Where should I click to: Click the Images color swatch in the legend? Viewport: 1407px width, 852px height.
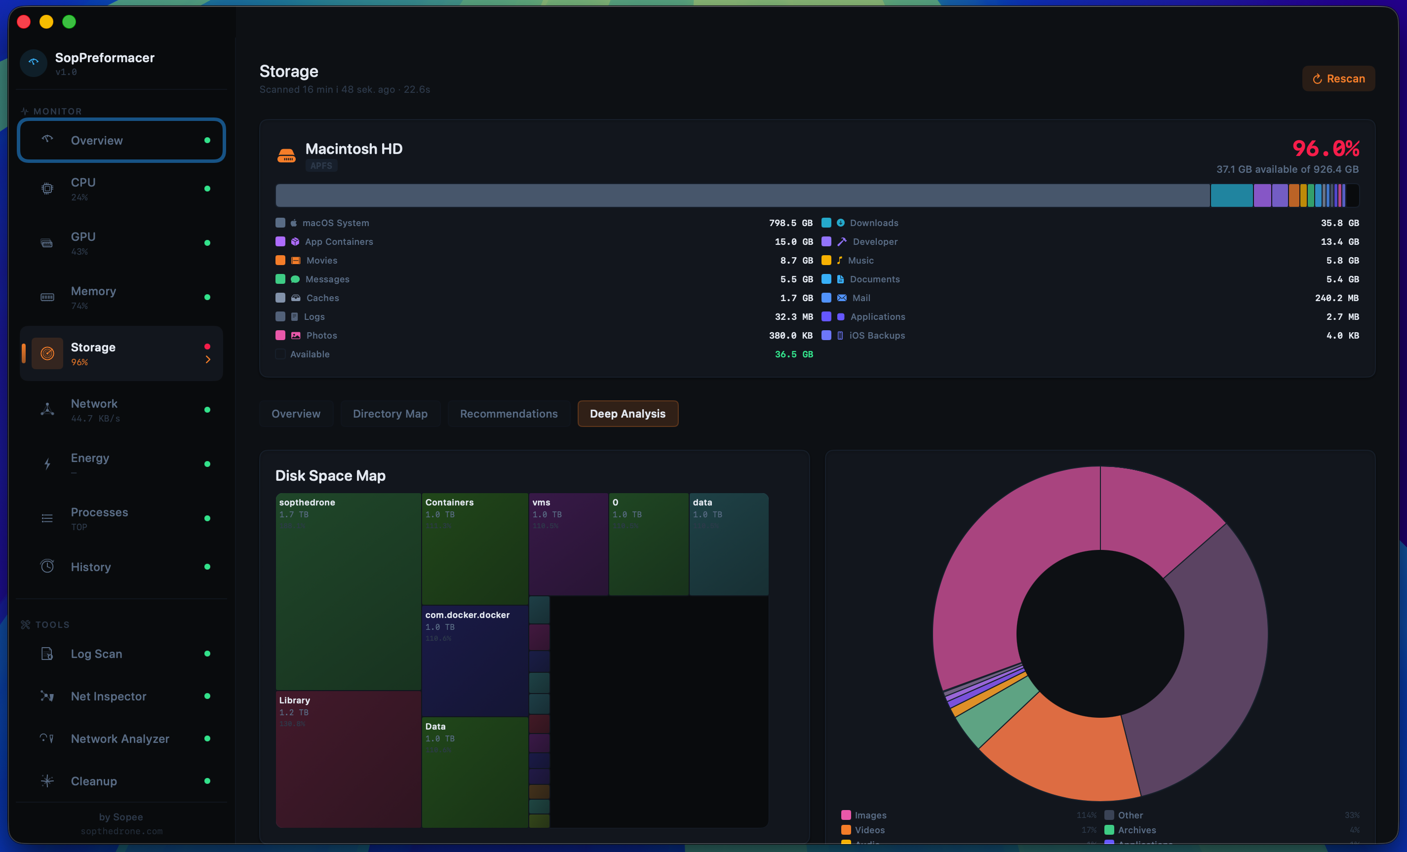[x=846, y=815]
